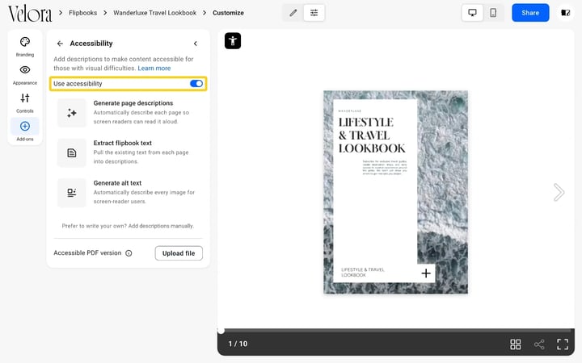Click the black accessibility figure icon
582x363 pixels.
click(x=233, y=41)
